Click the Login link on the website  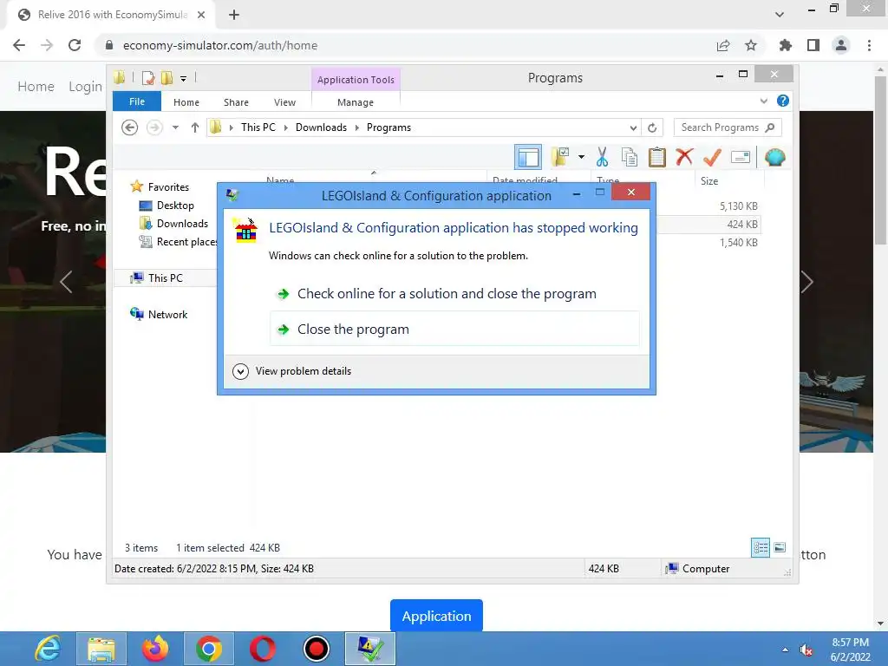[86, 87]
